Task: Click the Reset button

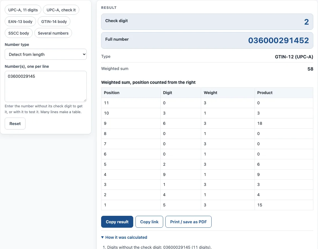Action: 15,124
